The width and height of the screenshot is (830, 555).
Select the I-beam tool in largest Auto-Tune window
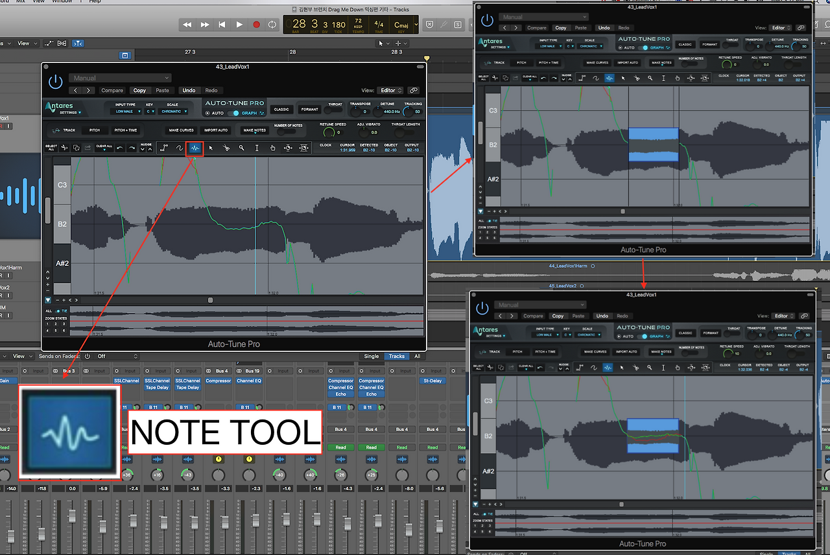pos(257,148)
